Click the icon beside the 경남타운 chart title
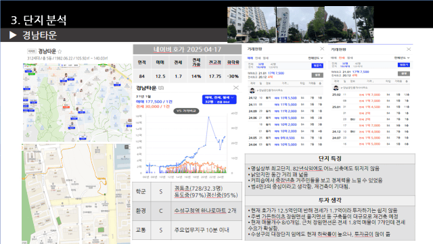Image resolution: width=433 pixels, height=244 pixels. click(x=161, y=88)
